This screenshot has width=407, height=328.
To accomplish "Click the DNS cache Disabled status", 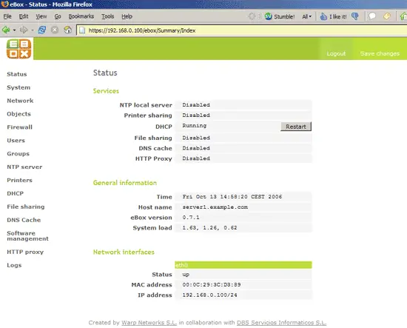I will point(196,148).
